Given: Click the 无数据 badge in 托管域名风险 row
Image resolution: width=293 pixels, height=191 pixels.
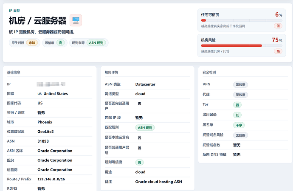Looking at the screenshot, I should coord(240,135).
